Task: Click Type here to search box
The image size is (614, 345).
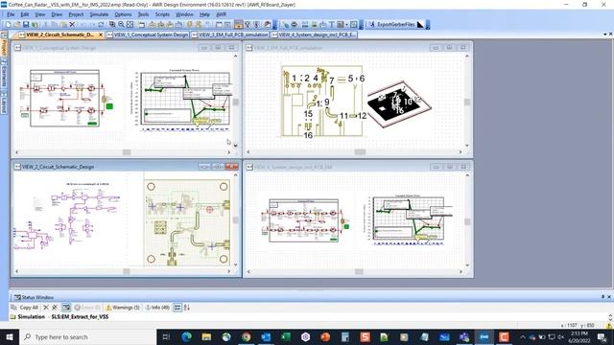Action: 87,336
